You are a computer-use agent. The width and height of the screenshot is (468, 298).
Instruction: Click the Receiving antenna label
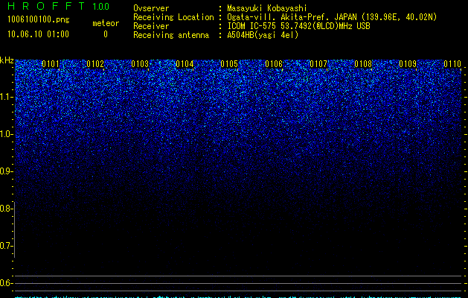tap(171, 35)
